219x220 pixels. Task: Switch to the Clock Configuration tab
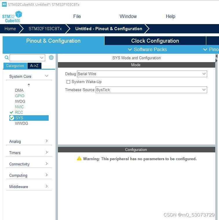tap(155, 41)
